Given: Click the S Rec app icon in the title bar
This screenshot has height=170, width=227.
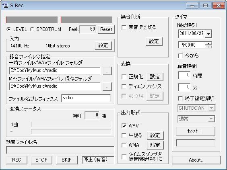Looking at the screenshot, I should pos(5,5).
